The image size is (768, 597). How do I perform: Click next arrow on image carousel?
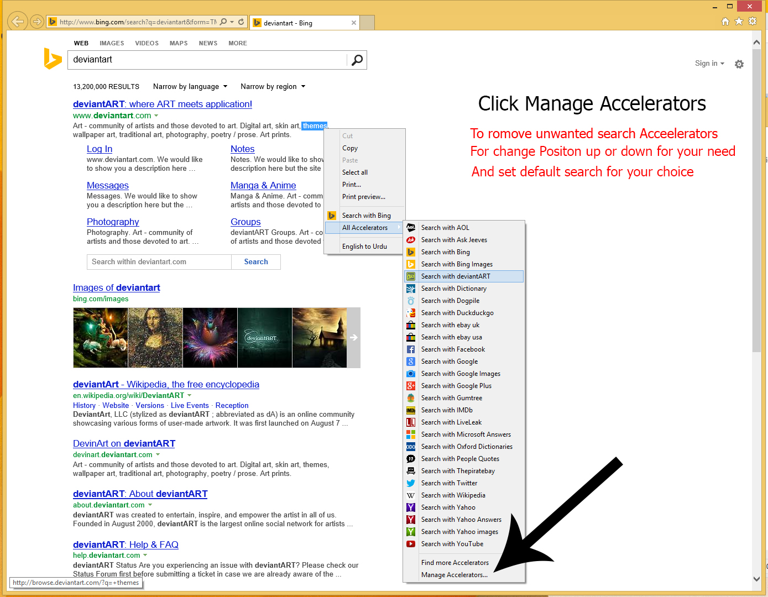click(x=354, y=338)
